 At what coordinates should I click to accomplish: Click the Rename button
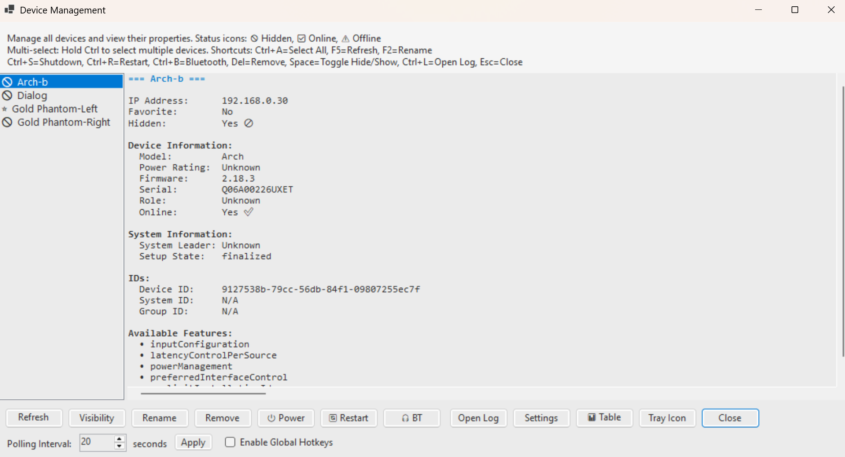click(160, 418)
